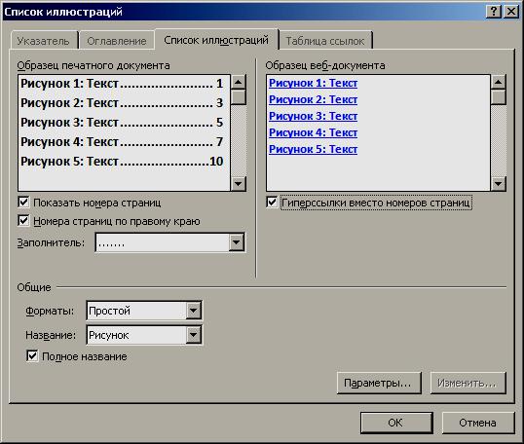The width and height of the screenshot is (524, 444).
Task: Click print sample line Рисунок 4: Текст
Action: click(x=122, y=142)
